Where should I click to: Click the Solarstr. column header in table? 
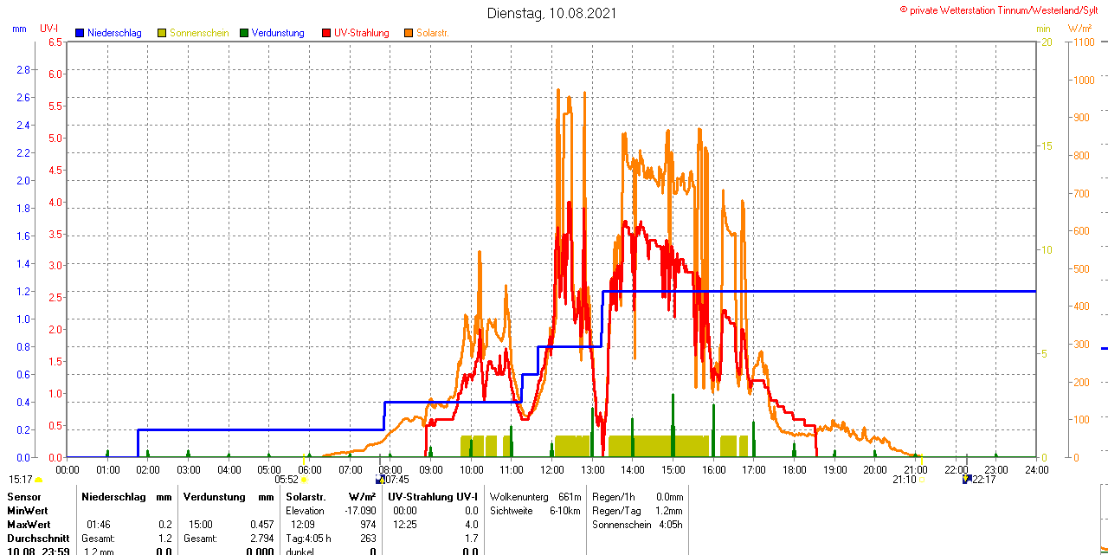[305, 497]
